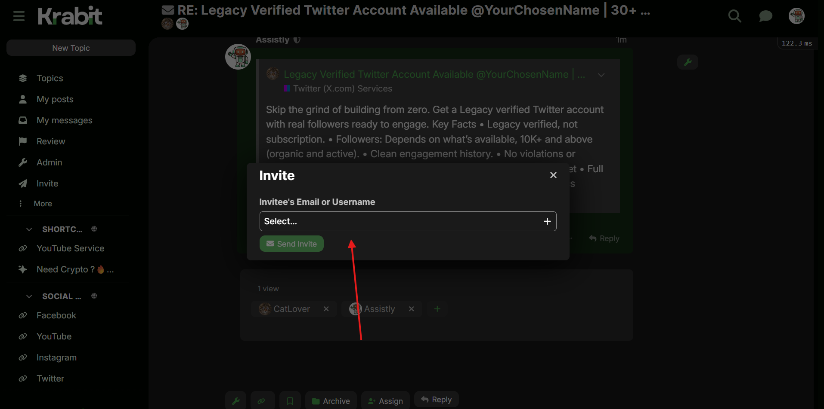
Task: Remove CatLover from participants
Action: click(326, 309)
